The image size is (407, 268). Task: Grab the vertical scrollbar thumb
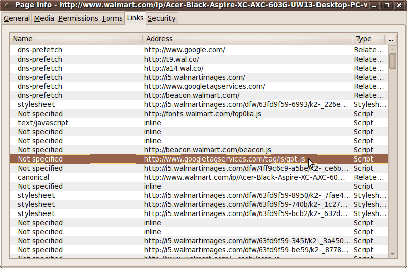tap(393, 61)
